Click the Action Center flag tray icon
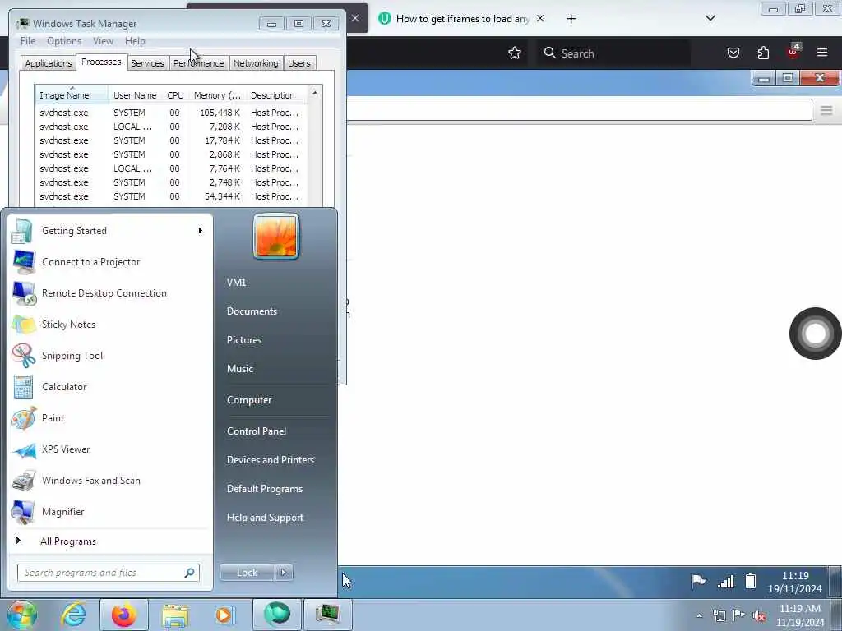842x631 pixels. (x=738, y=615)
